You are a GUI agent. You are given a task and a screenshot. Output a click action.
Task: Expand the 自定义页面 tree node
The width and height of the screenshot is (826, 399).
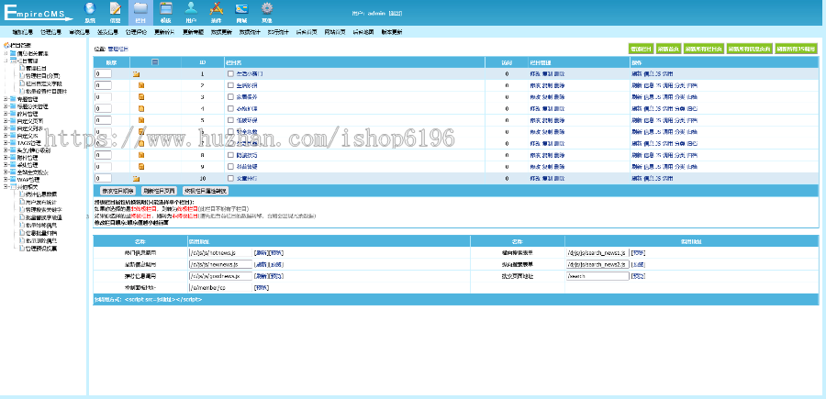pos(6,120)
